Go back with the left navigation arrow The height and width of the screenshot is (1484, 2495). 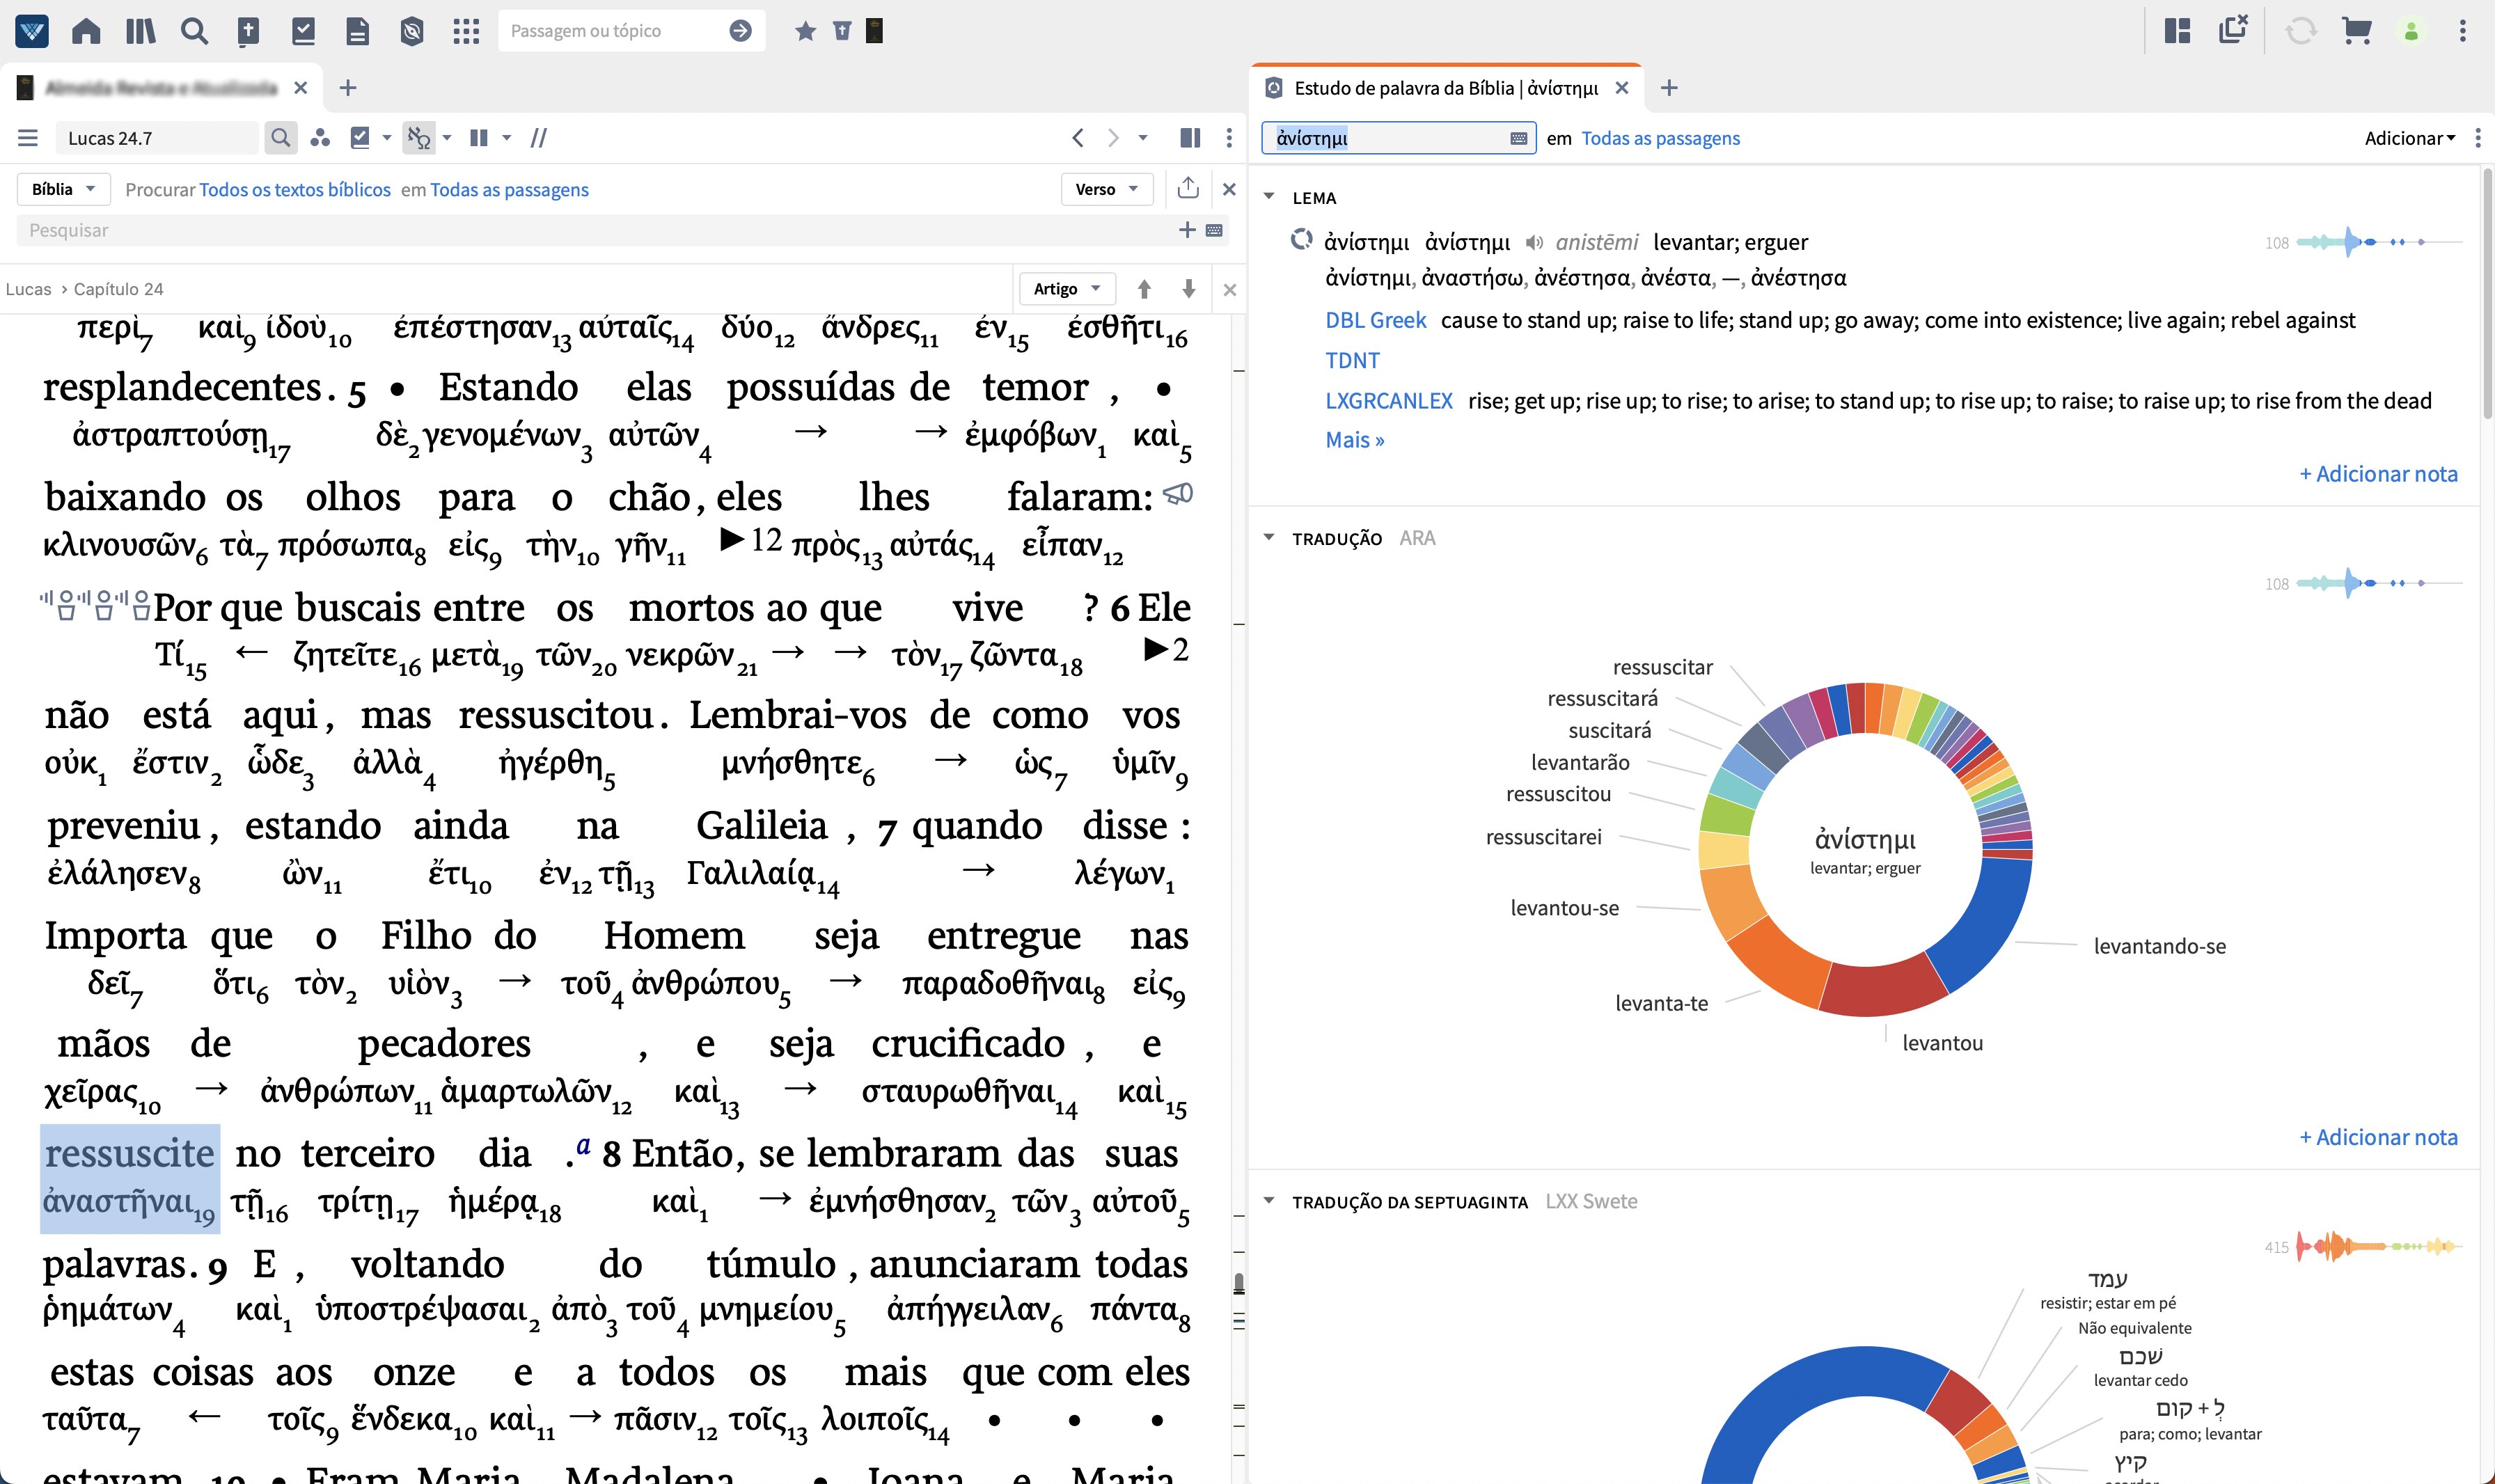pyautogui.click(x=1077, y=138)
